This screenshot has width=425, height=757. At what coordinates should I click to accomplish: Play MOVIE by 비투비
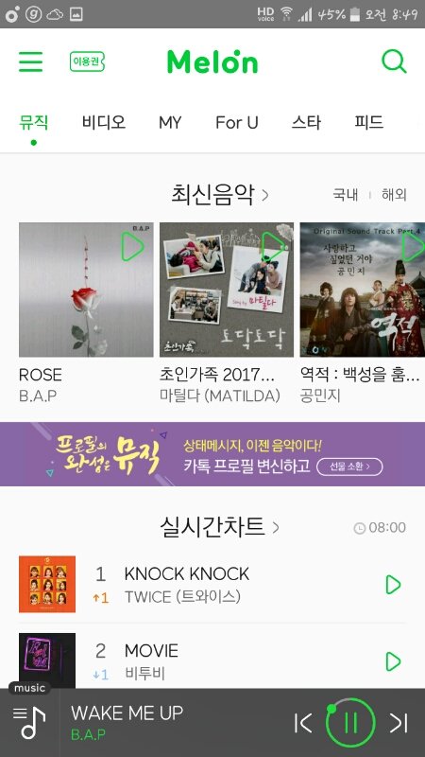(393, 661)
